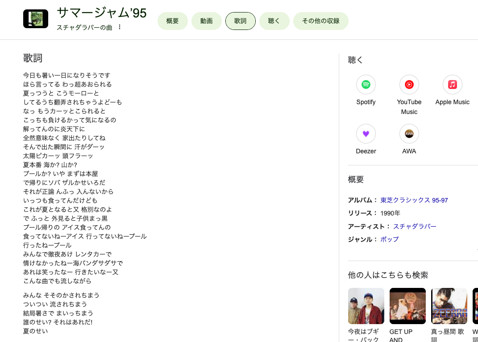
Task: Click the スチャダラパーの曲 subtitle
Action: coord(84,27)
